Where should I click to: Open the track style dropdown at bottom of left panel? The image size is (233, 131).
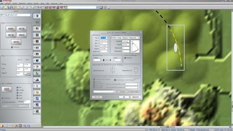click(29, 106)
